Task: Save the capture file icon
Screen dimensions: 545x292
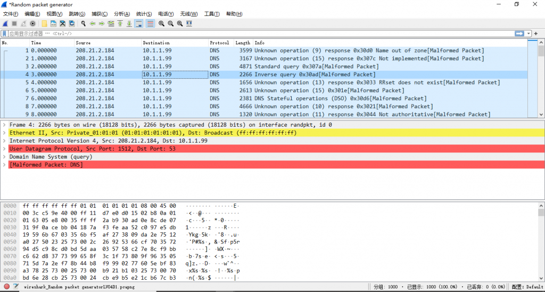Action: (x=54, y=23)
